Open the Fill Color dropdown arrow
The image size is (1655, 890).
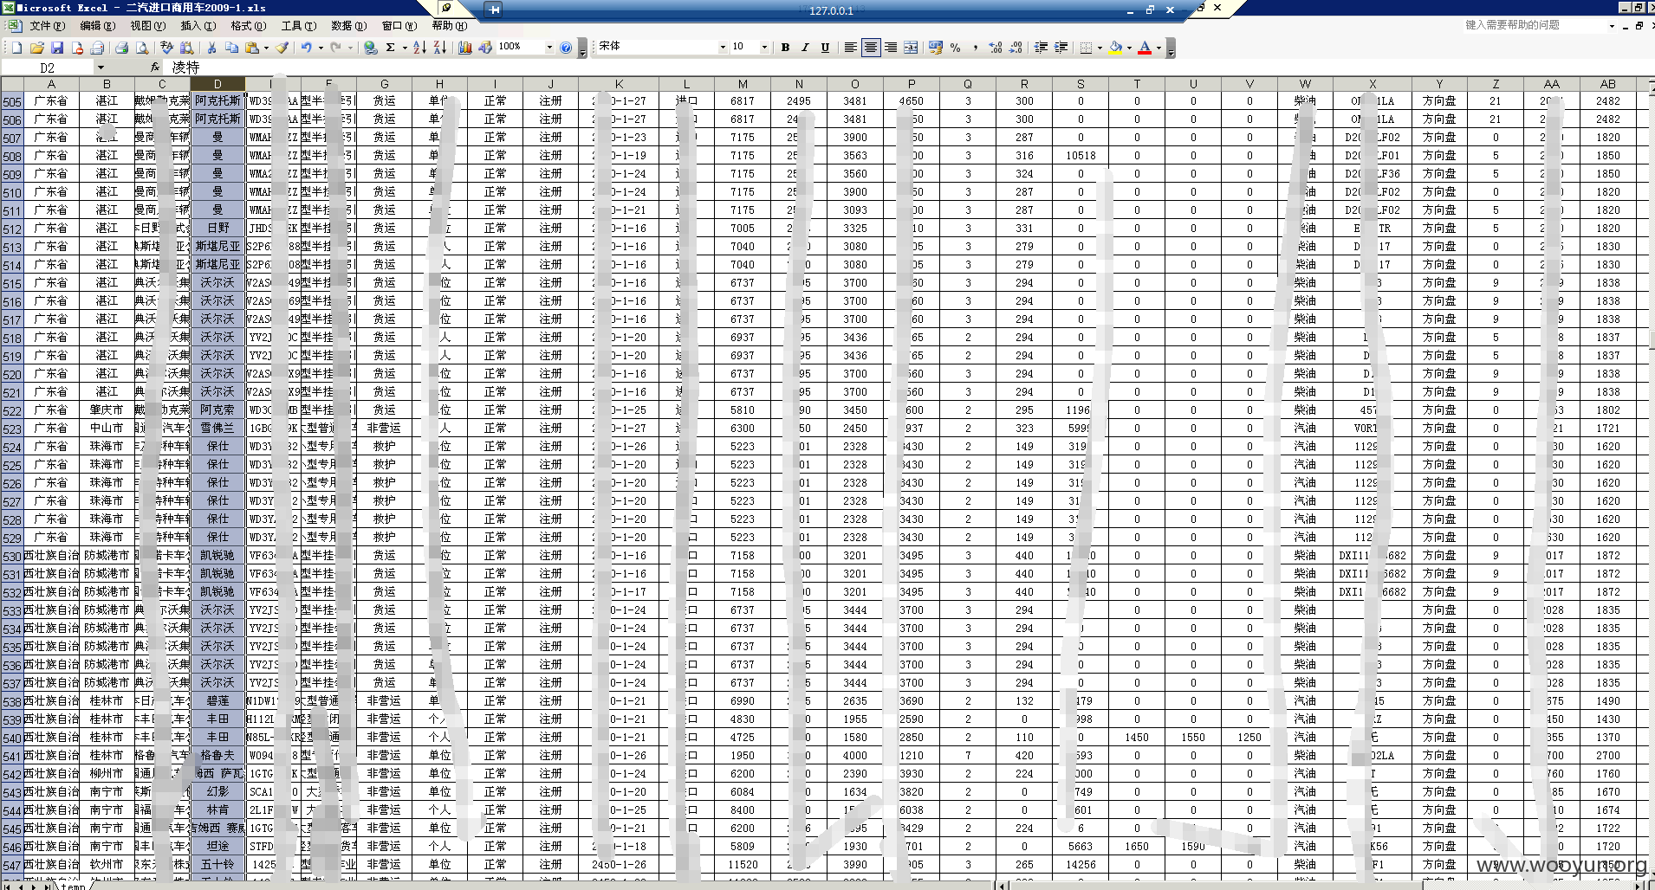pyautogui.click(x=1129, y=48)
